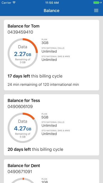
Task: Select Tess's data usage ring chart
Action: tap(23, 128)
